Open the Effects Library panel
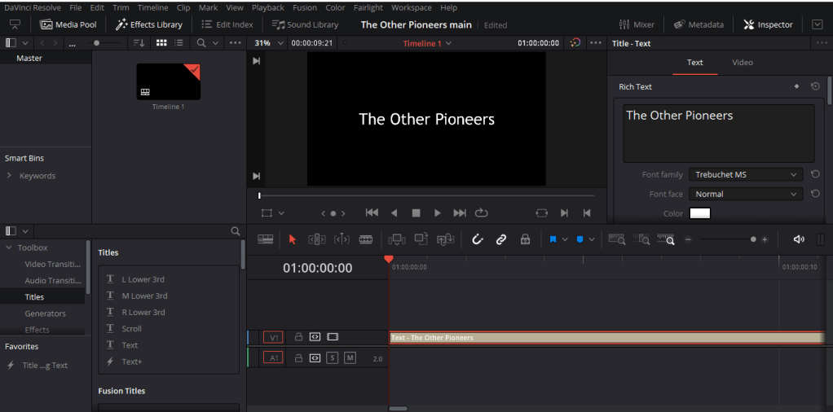Screen dimensions: 833x412 click(x=149, y=24)
